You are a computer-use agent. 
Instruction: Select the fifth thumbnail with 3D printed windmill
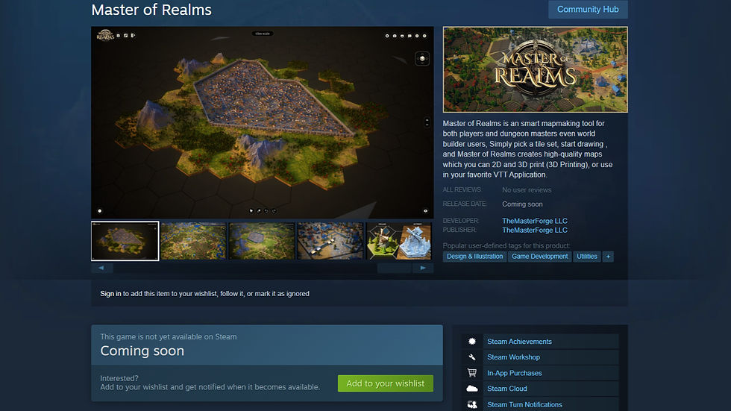coord(398,241)
